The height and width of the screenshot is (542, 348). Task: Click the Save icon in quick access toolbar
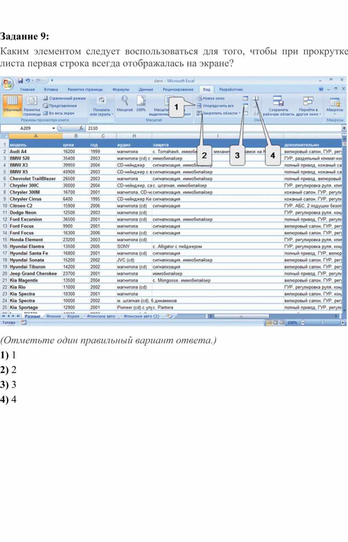coord(20,80)
